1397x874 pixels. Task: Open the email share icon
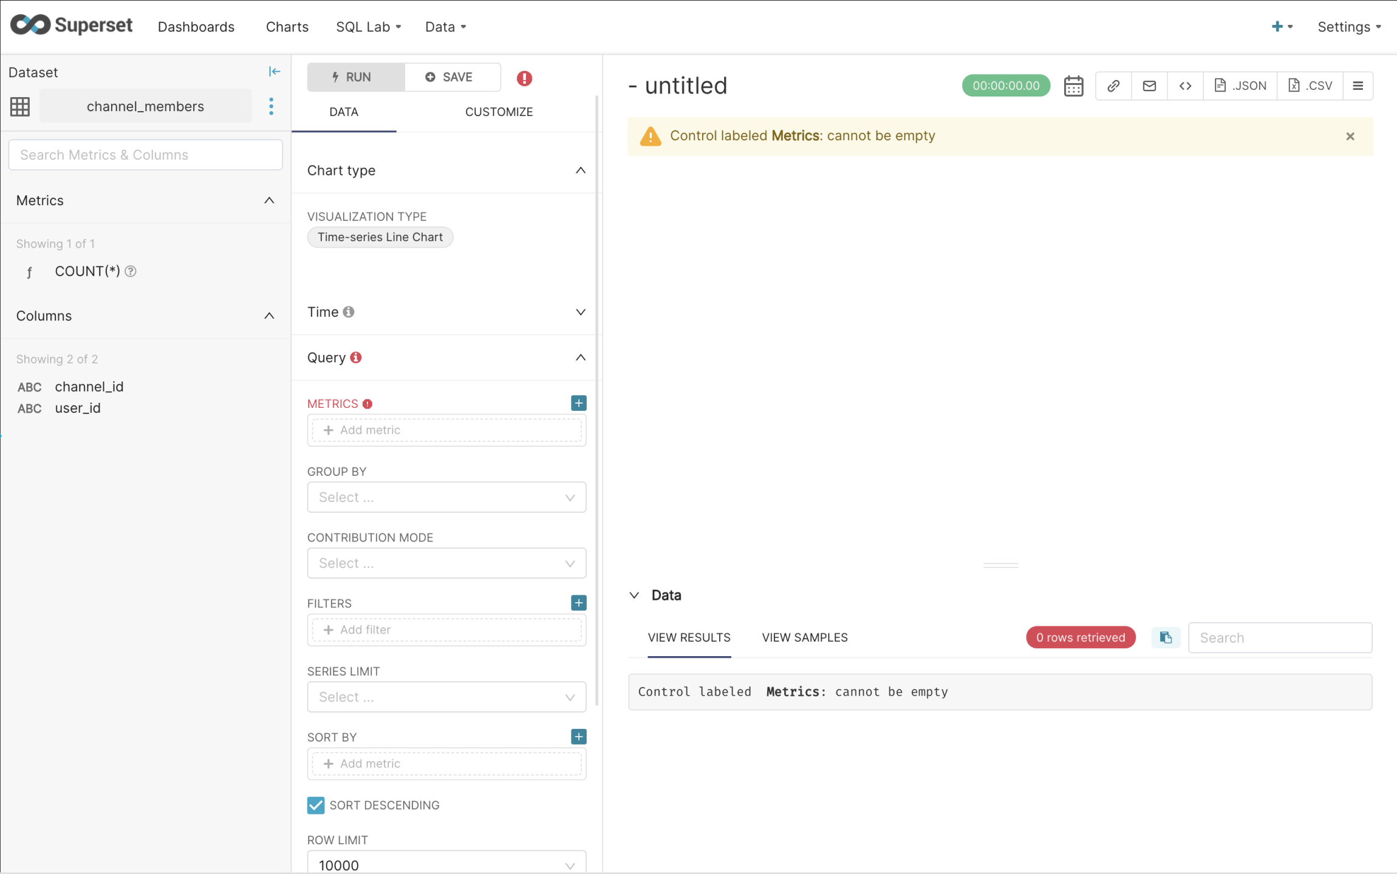1149,86
